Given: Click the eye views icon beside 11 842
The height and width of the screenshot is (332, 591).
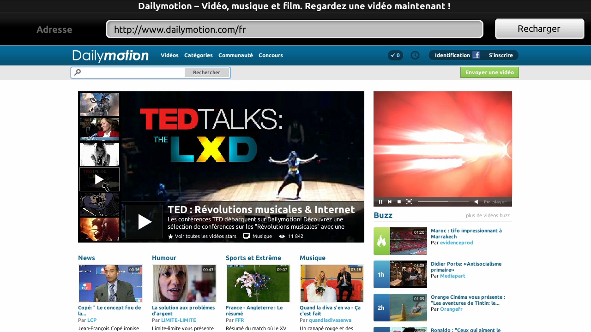Looking at the screenshot, I should point(282,236).
